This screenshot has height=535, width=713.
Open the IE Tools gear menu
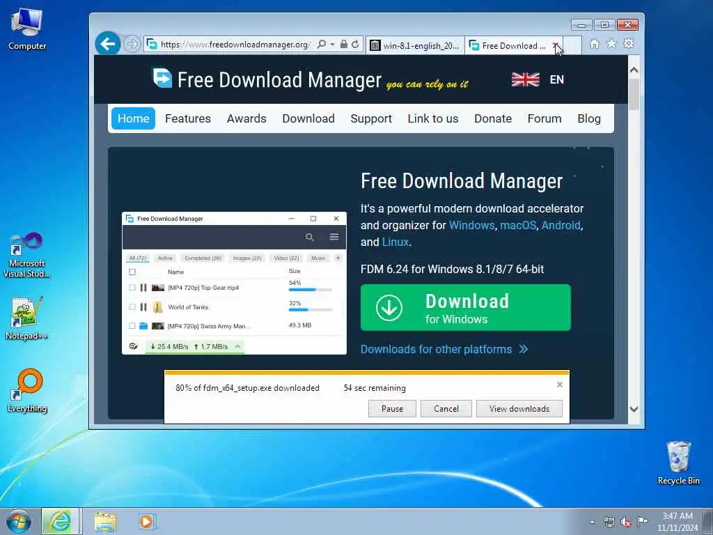[629, 44]
